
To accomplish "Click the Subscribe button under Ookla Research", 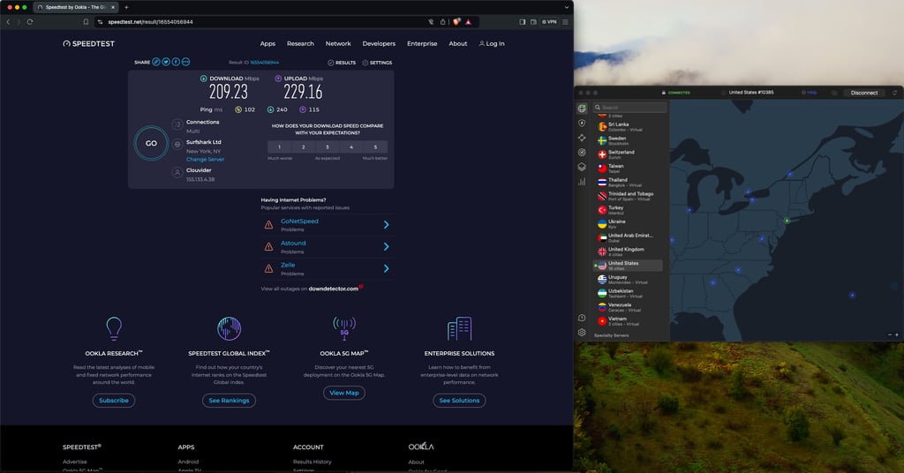I will 114,401.
